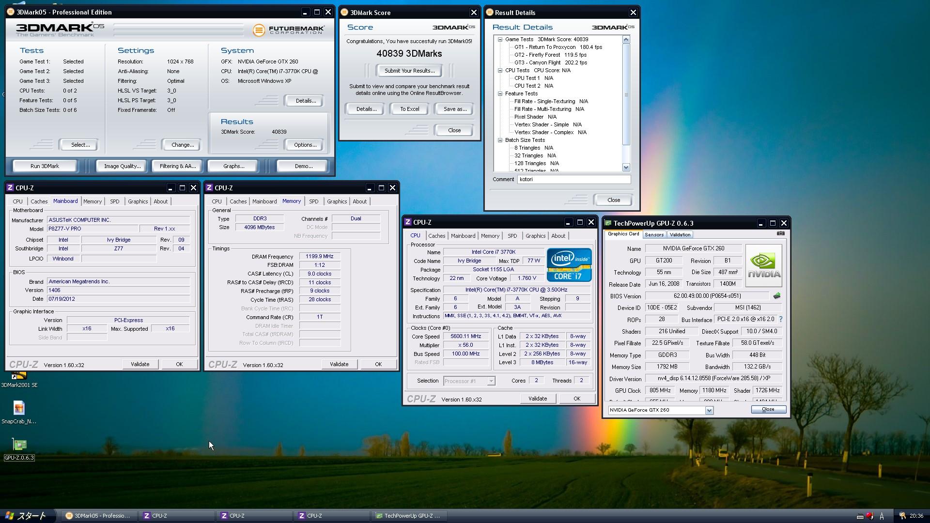Click Result Details window title icon
This screenshot has width=930, height=523.
pyautogui.click(x=490, y=13)
